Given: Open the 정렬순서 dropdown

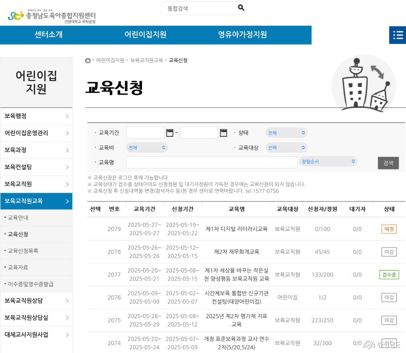Looking at the screenshot, I should point(328,161).
